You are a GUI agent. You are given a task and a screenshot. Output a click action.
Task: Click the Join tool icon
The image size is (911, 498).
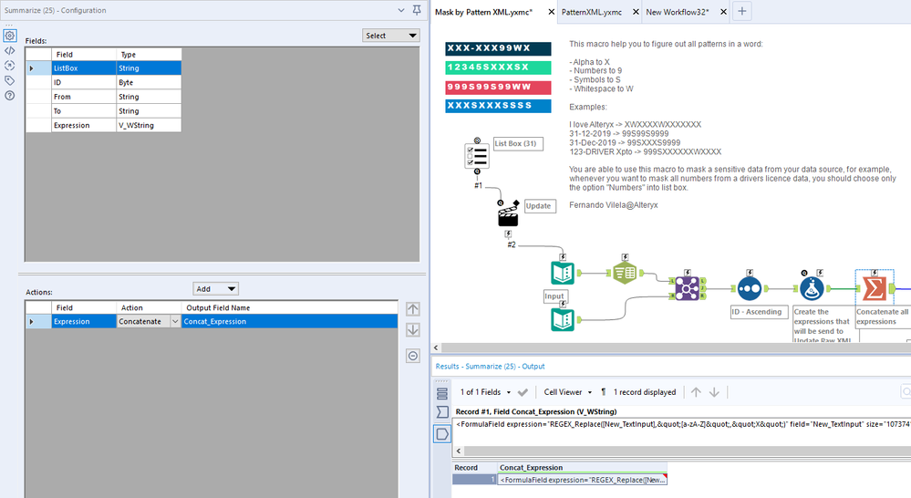[687, 288]
